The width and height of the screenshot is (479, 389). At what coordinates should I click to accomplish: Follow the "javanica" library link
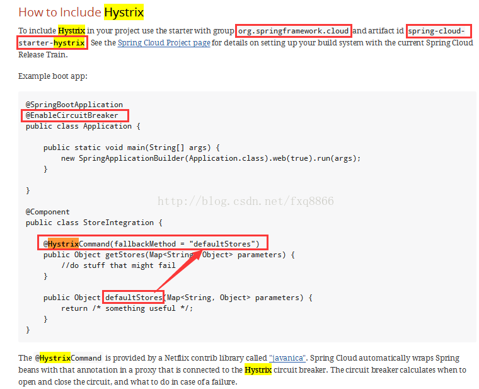tap(287, 358)
